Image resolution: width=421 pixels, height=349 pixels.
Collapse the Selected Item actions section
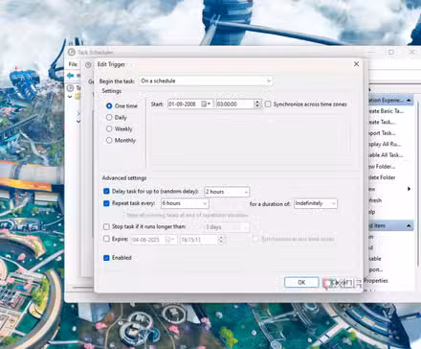pyautogui.click(x=409, y=225)
